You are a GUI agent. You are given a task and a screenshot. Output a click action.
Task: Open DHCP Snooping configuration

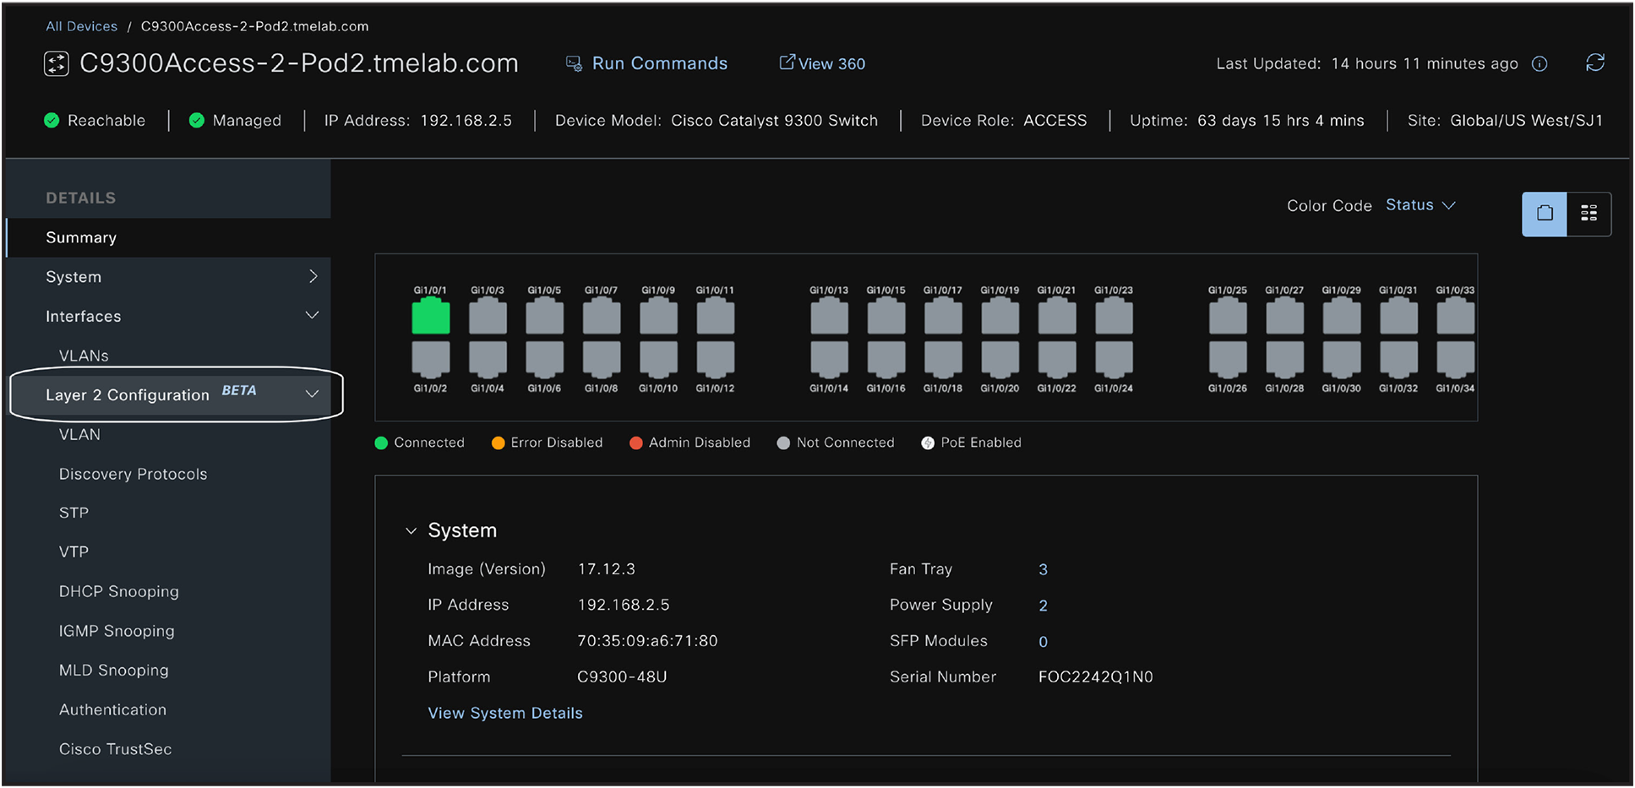(x=118, y=591)
